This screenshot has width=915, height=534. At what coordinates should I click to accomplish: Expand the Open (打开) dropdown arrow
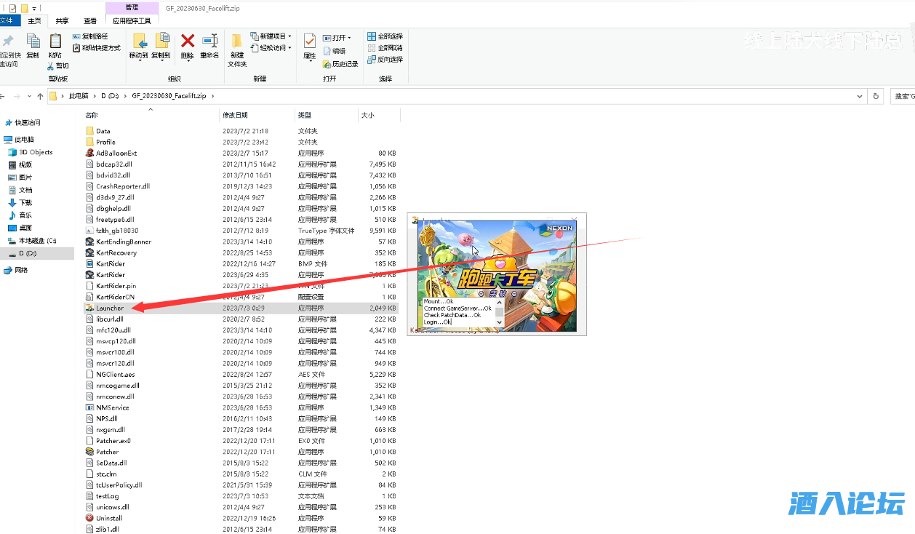(350, 38)
